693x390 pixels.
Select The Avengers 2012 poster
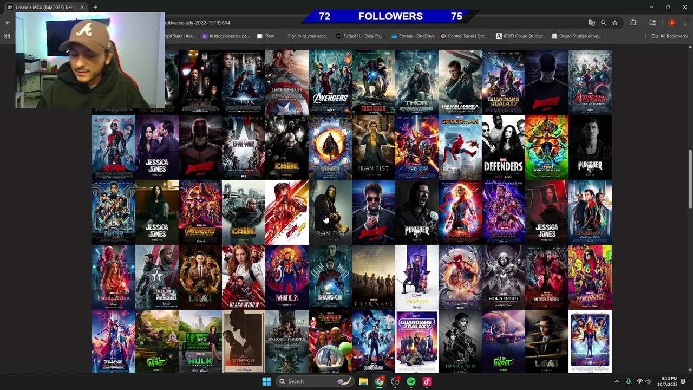pyautogui.click(x=330, y=82)
